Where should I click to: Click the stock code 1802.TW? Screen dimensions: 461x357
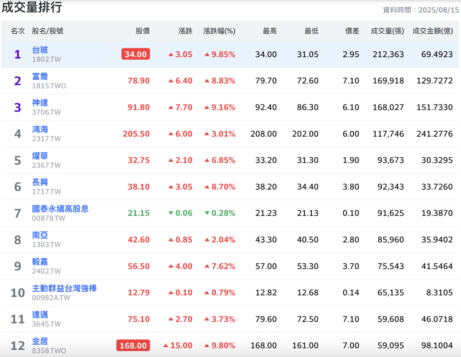pos(46,59)
